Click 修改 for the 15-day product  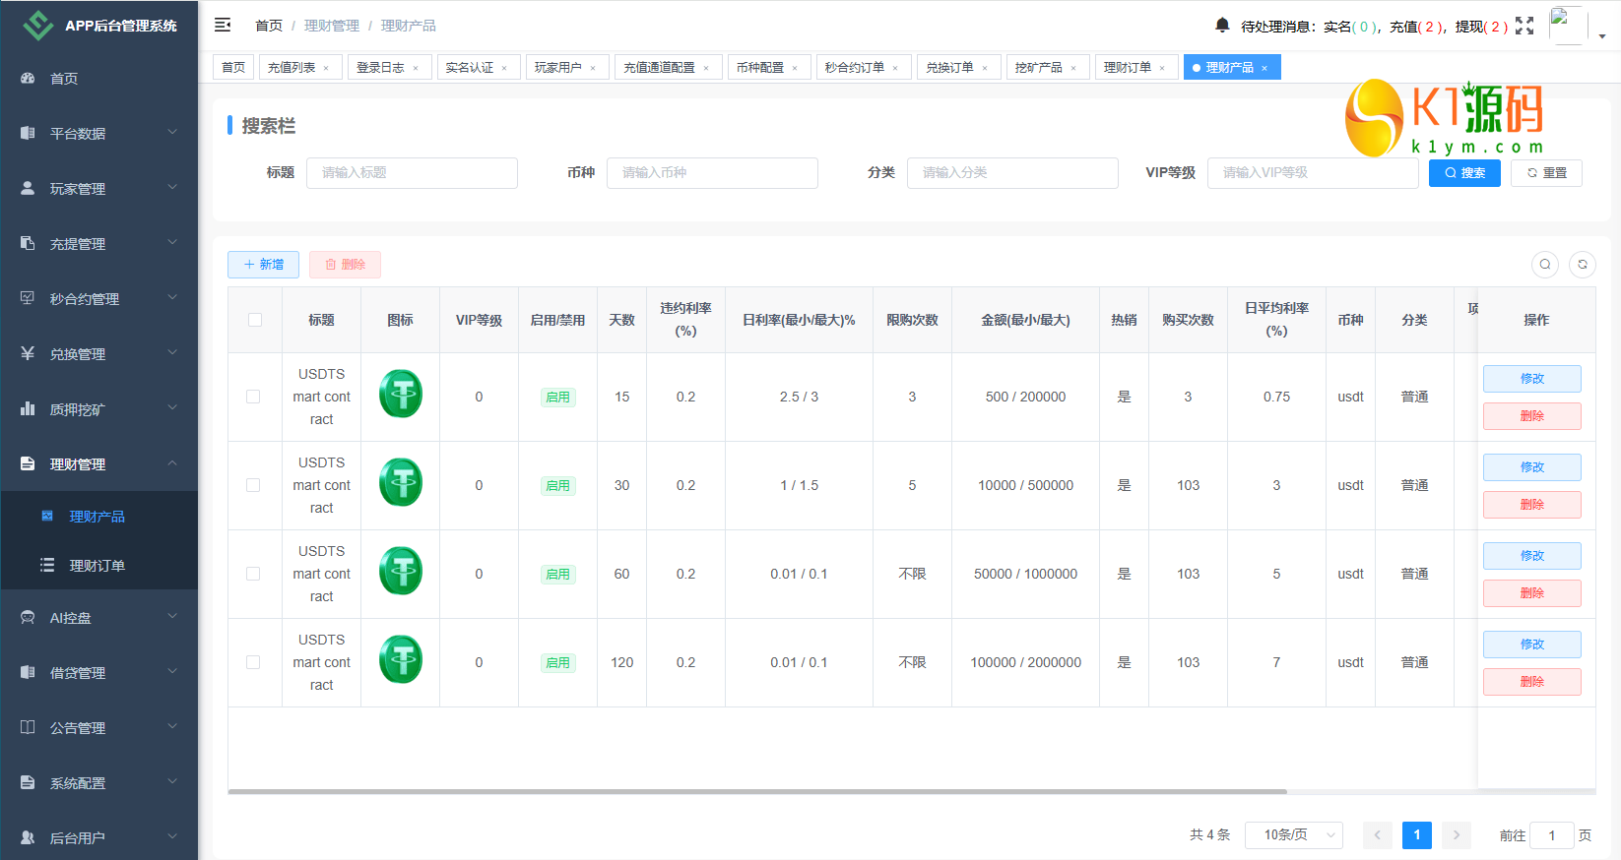click(1532, 378)
